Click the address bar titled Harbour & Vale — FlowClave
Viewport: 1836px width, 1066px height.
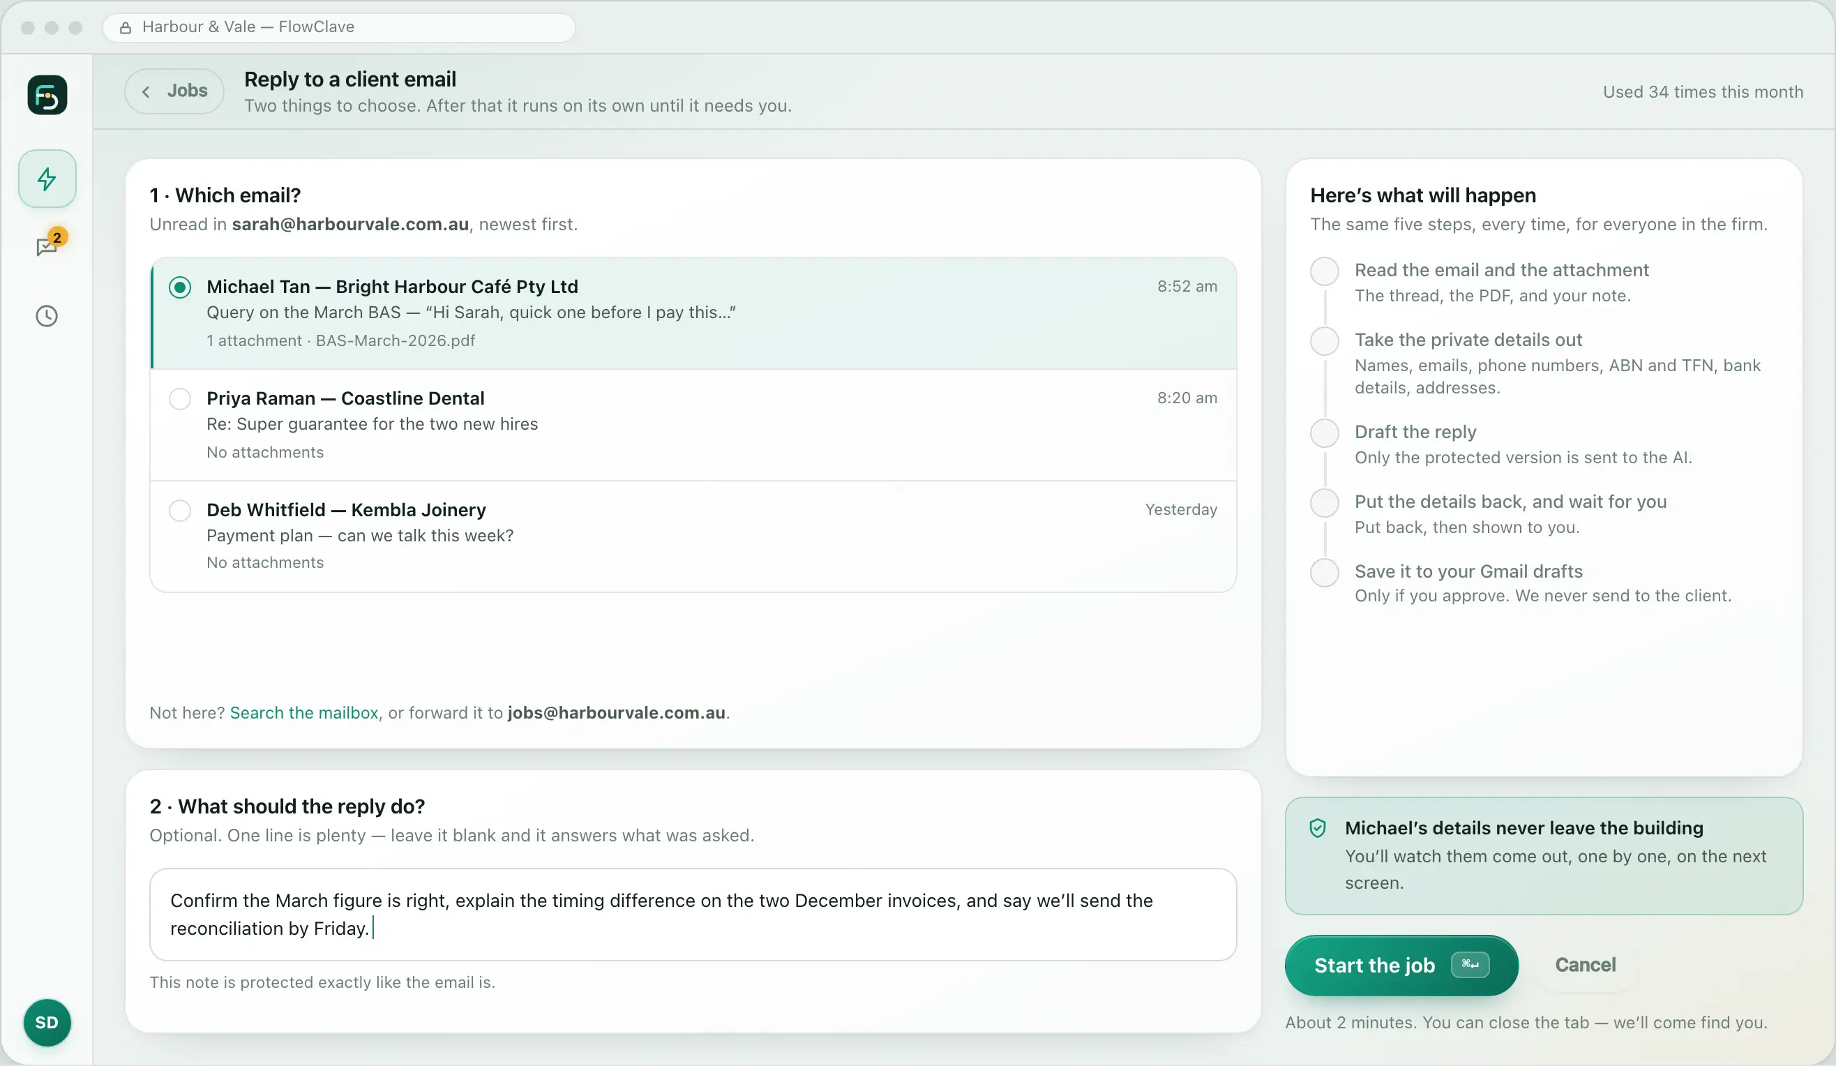click(x=339, y=28)
